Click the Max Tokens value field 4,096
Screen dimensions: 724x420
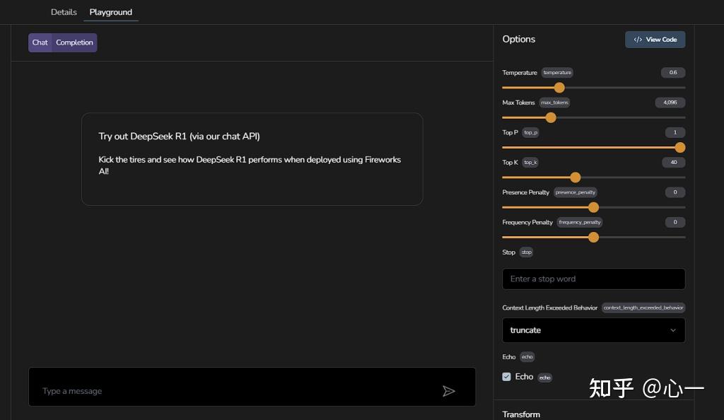click(x=670, y=103)
